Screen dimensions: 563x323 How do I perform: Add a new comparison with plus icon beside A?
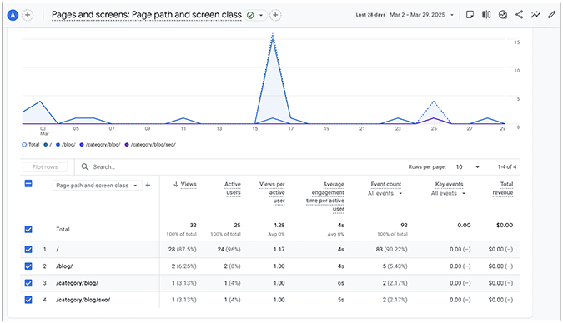(x=28, y=15)
